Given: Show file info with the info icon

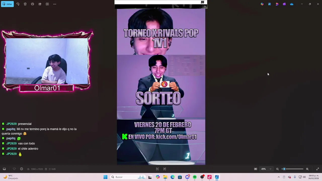Looking at the screenshot, I should click(21, 169).
